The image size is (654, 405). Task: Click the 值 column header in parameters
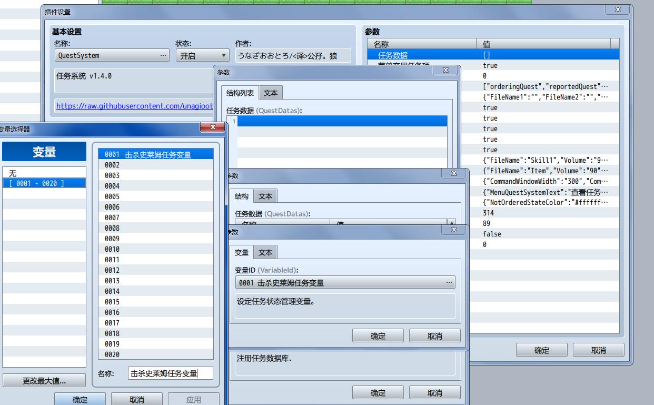click(x=543, y=44)
